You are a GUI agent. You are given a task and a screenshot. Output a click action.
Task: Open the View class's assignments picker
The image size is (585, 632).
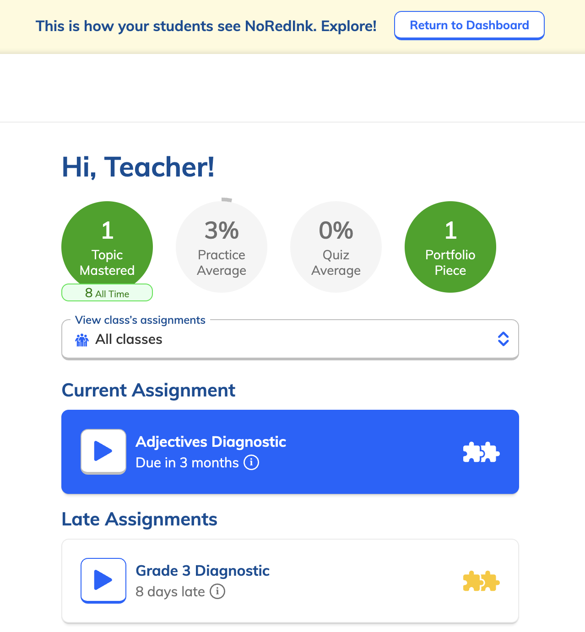point(290,339)
